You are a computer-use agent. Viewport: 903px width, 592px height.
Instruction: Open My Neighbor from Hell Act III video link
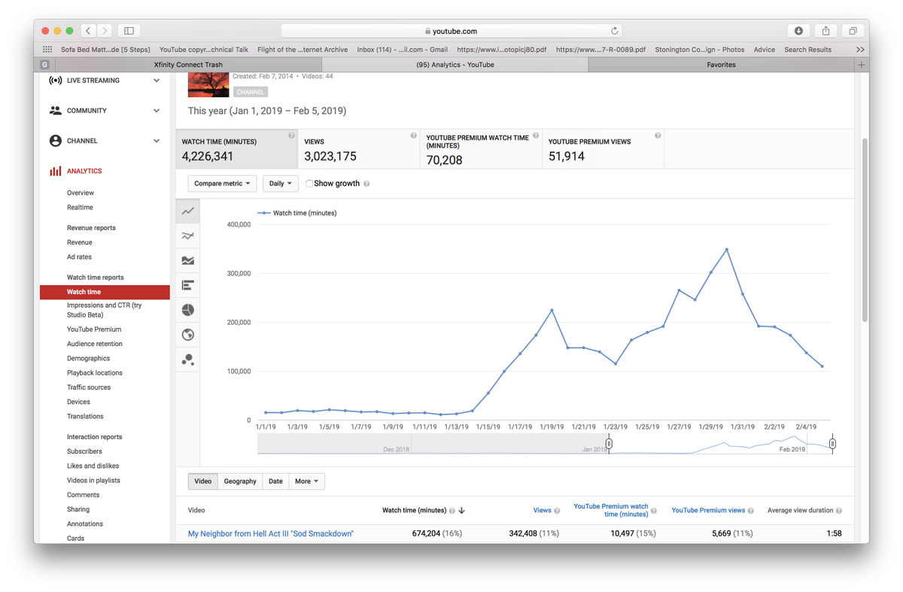point(271,533)
